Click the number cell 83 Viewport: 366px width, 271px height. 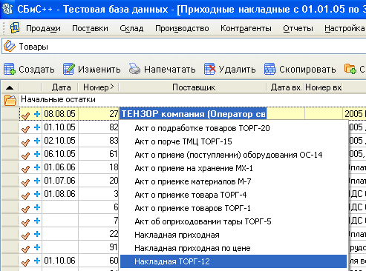point(99,141)
